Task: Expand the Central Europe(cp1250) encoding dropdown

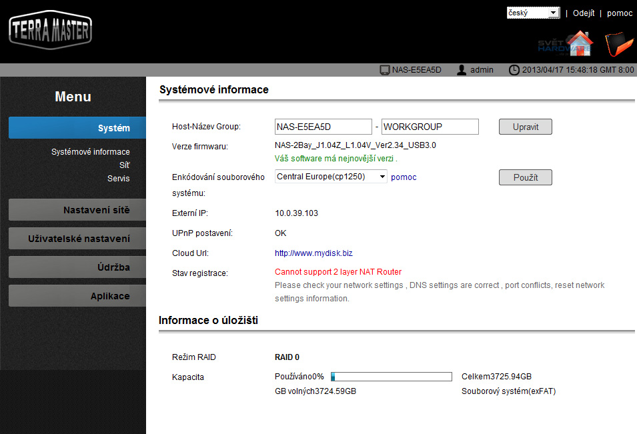Action: [x=331, y=177]
